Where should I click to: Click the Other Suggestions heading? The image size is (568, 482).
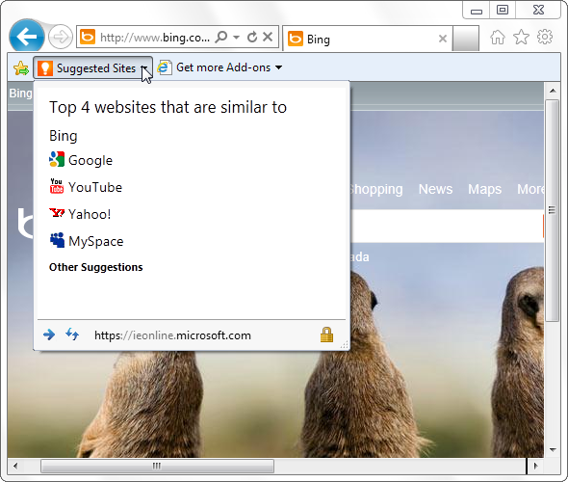point(96,267)
